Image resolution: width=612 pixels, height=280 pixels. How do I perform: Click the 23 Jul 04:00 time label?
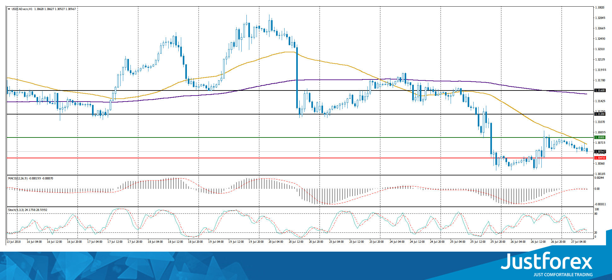pos(337,242)
